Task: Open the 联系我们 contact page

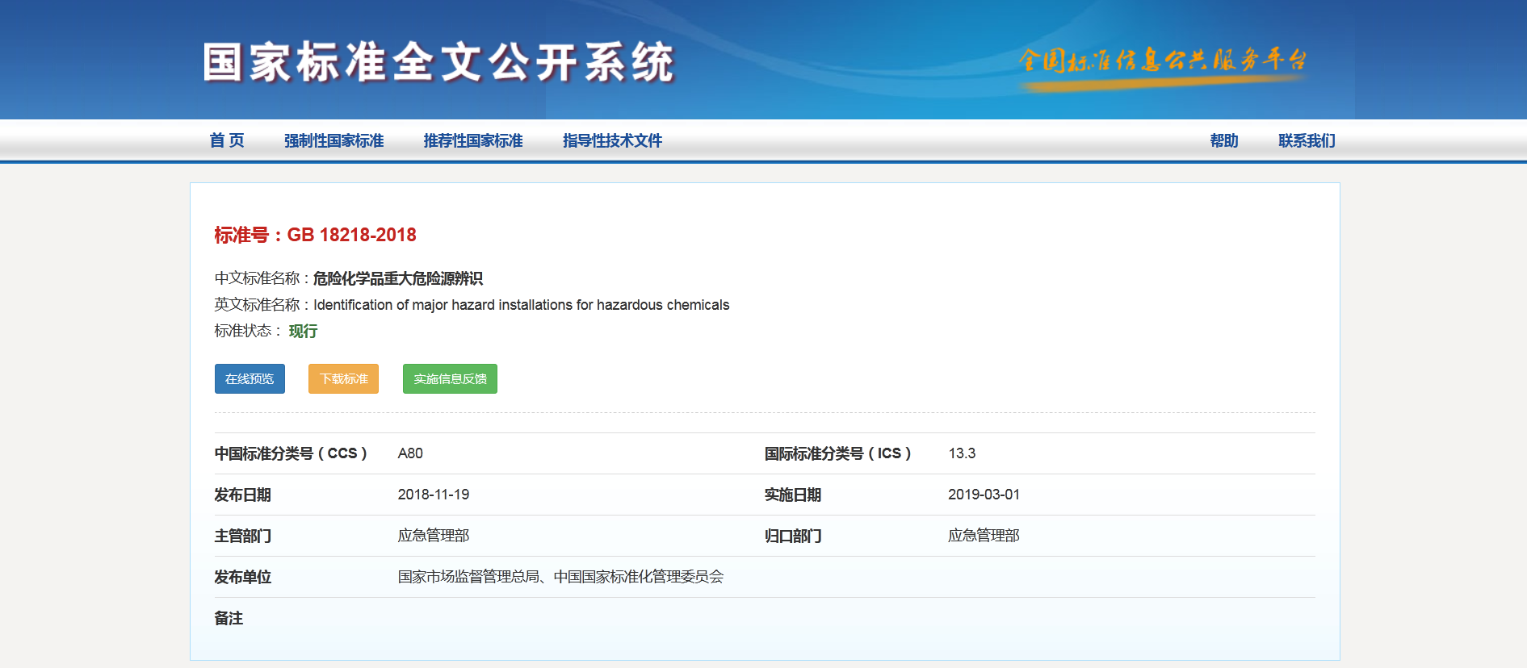Action: (1307, 140)
